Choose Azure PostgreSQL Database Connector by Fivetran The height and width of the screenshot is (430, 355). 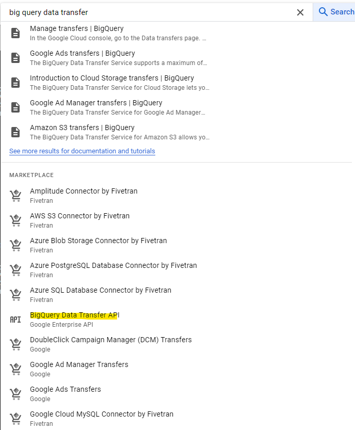tap(114, 265)
